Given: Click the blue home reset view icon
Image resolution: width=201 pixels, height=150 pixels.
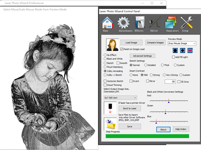Looking at the screenshot, I should click(175, 50).
